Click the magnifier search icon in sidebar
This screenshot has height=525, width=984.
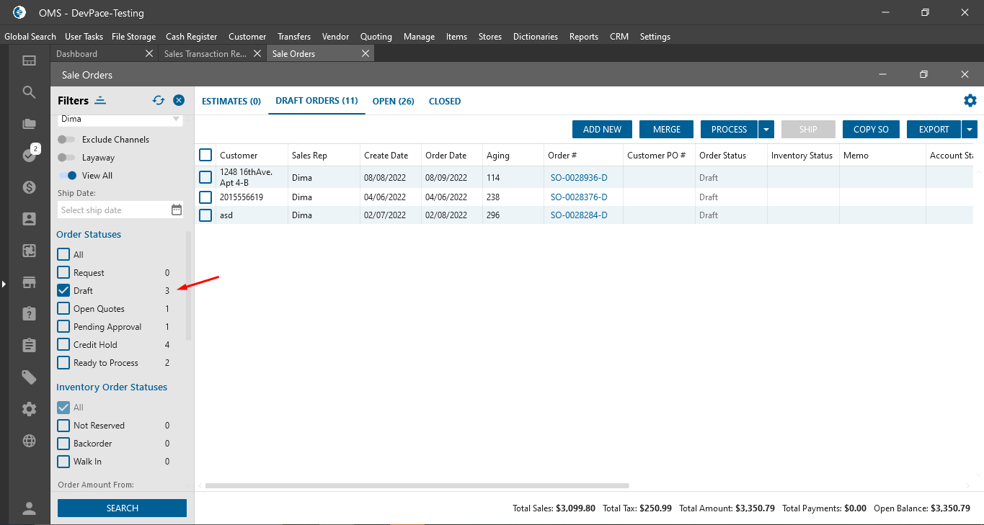29,92
